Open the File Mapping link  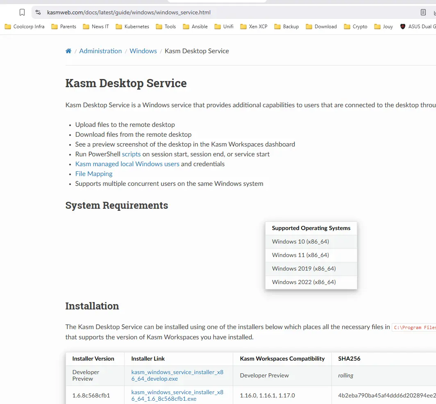pyautogui.click(x=94, y=174)
